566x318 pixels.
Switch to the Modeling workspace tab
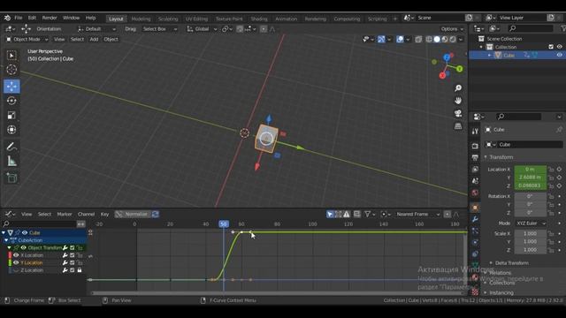pos(141,19)
